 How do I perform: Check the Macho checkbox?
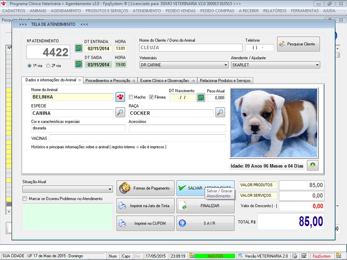(131, 97)
